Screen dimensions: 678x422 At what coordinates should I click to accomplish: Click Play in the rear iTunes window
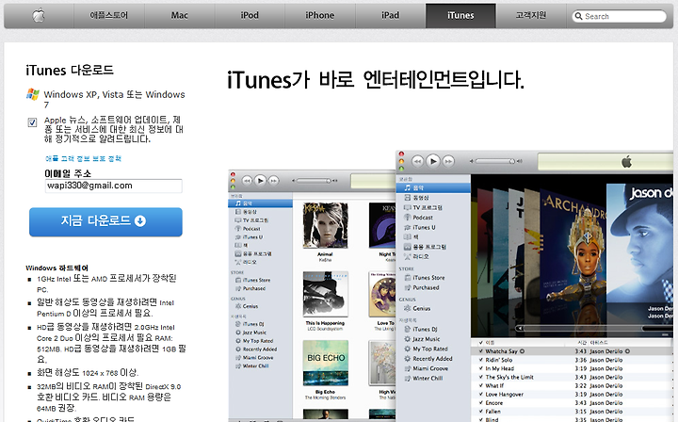click(x=260, y=181)
